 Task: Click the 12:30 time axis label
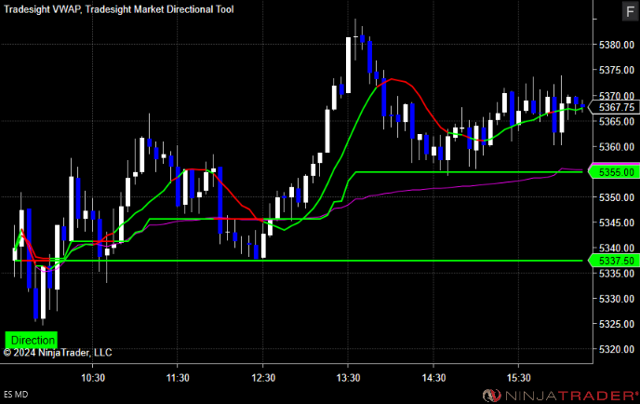(263, 378)
